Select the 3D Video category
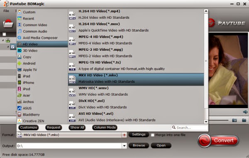The width and height of the screenshot is (249, 158). coord(42,51)
